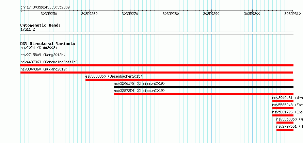
Task: Open variant nsv3206179 (Chaisson2019) label
Action: pyautogui.click(x=139, y=83)
